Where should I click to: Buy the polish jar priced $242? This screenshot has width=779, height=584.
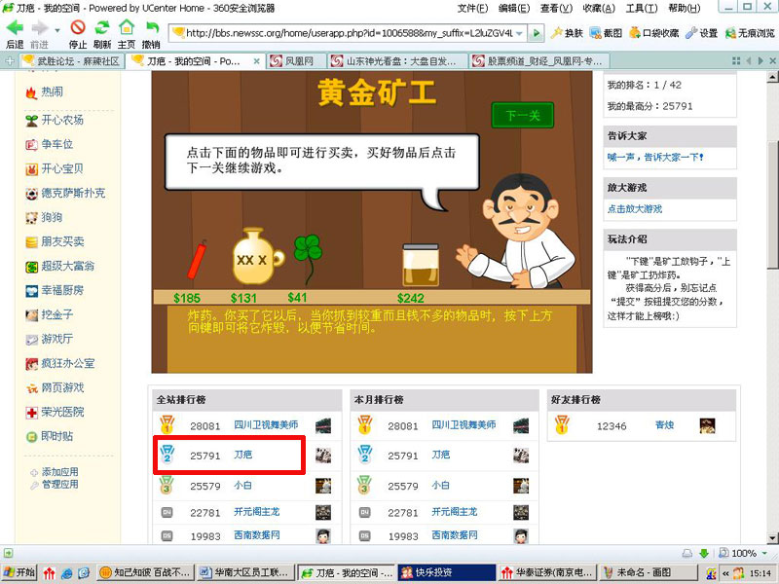tap(421, 265)
